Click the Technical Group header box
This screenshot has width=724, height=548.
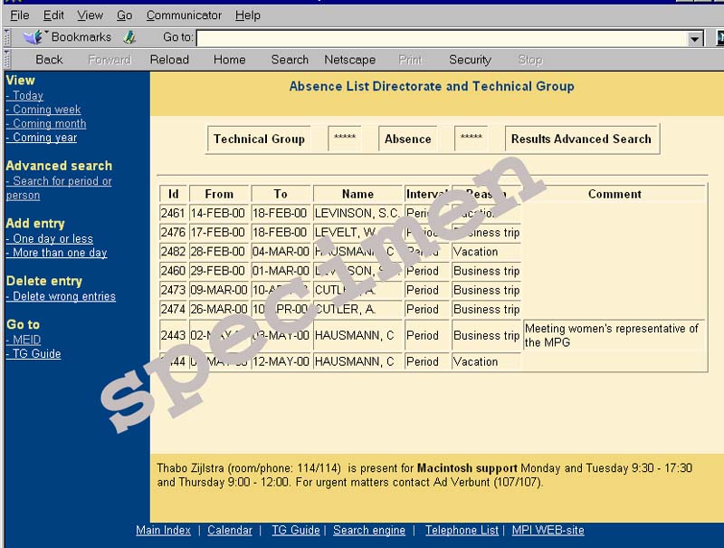[259, 139]
